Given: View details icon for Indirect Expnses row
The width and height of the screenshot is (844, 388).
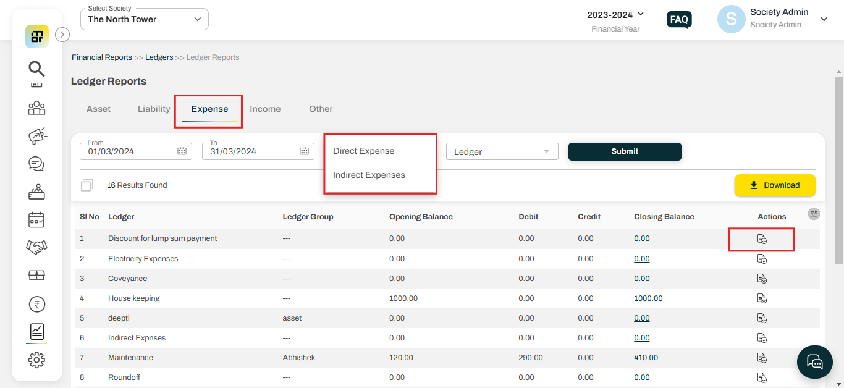Looking at the screenshot, I should click(762, 338).
